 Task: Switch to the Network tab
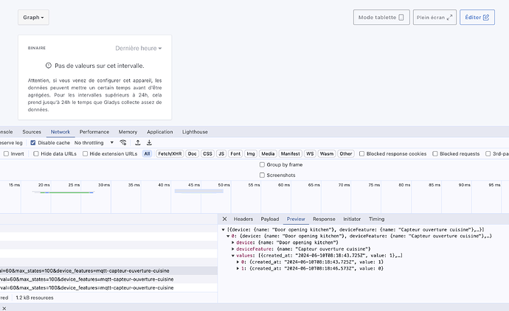tap(60, 132)
